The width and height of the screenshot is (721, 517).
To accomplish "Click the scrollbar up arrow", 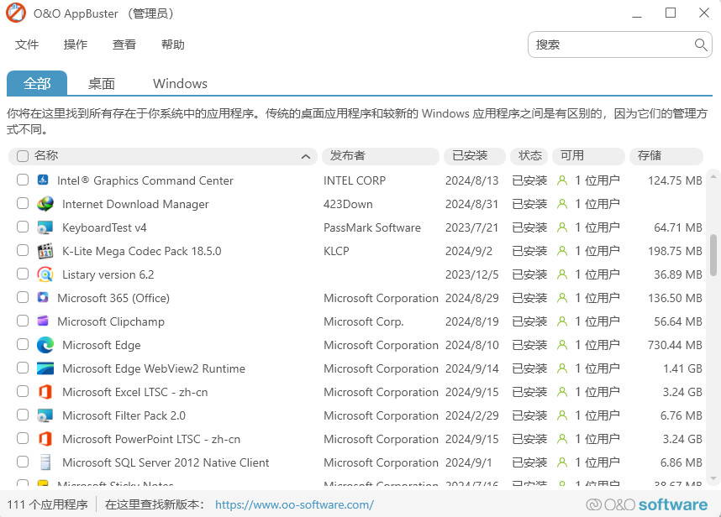I will tap(713, 176).
